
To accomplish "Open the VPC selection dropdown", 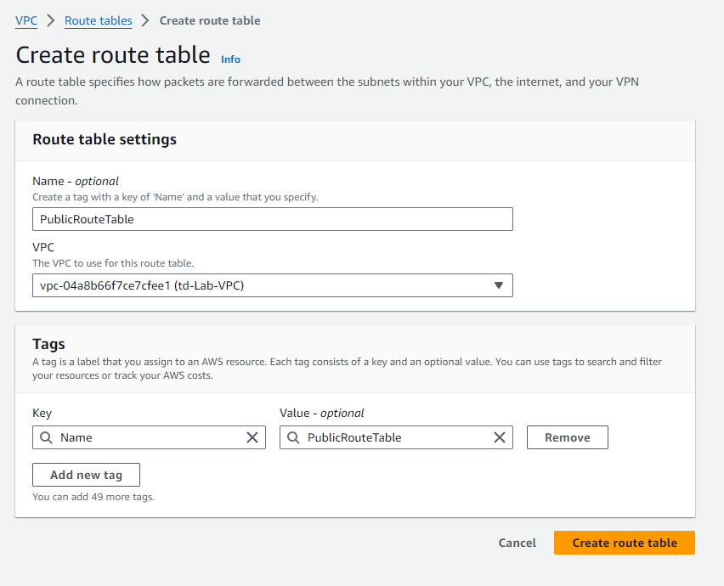I will point(273,285).
